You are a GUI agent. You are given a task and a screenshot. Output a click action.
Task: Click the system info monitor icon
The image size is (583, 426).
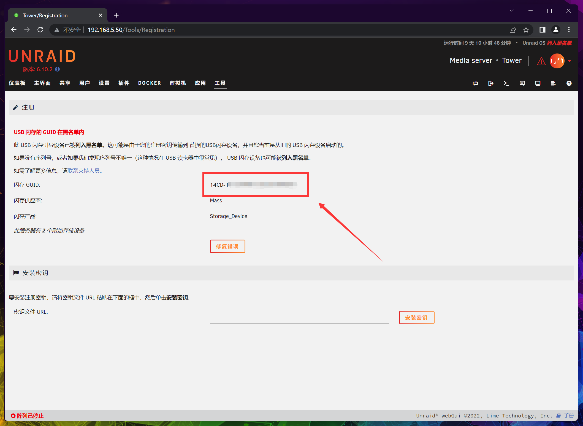point(538,83)
